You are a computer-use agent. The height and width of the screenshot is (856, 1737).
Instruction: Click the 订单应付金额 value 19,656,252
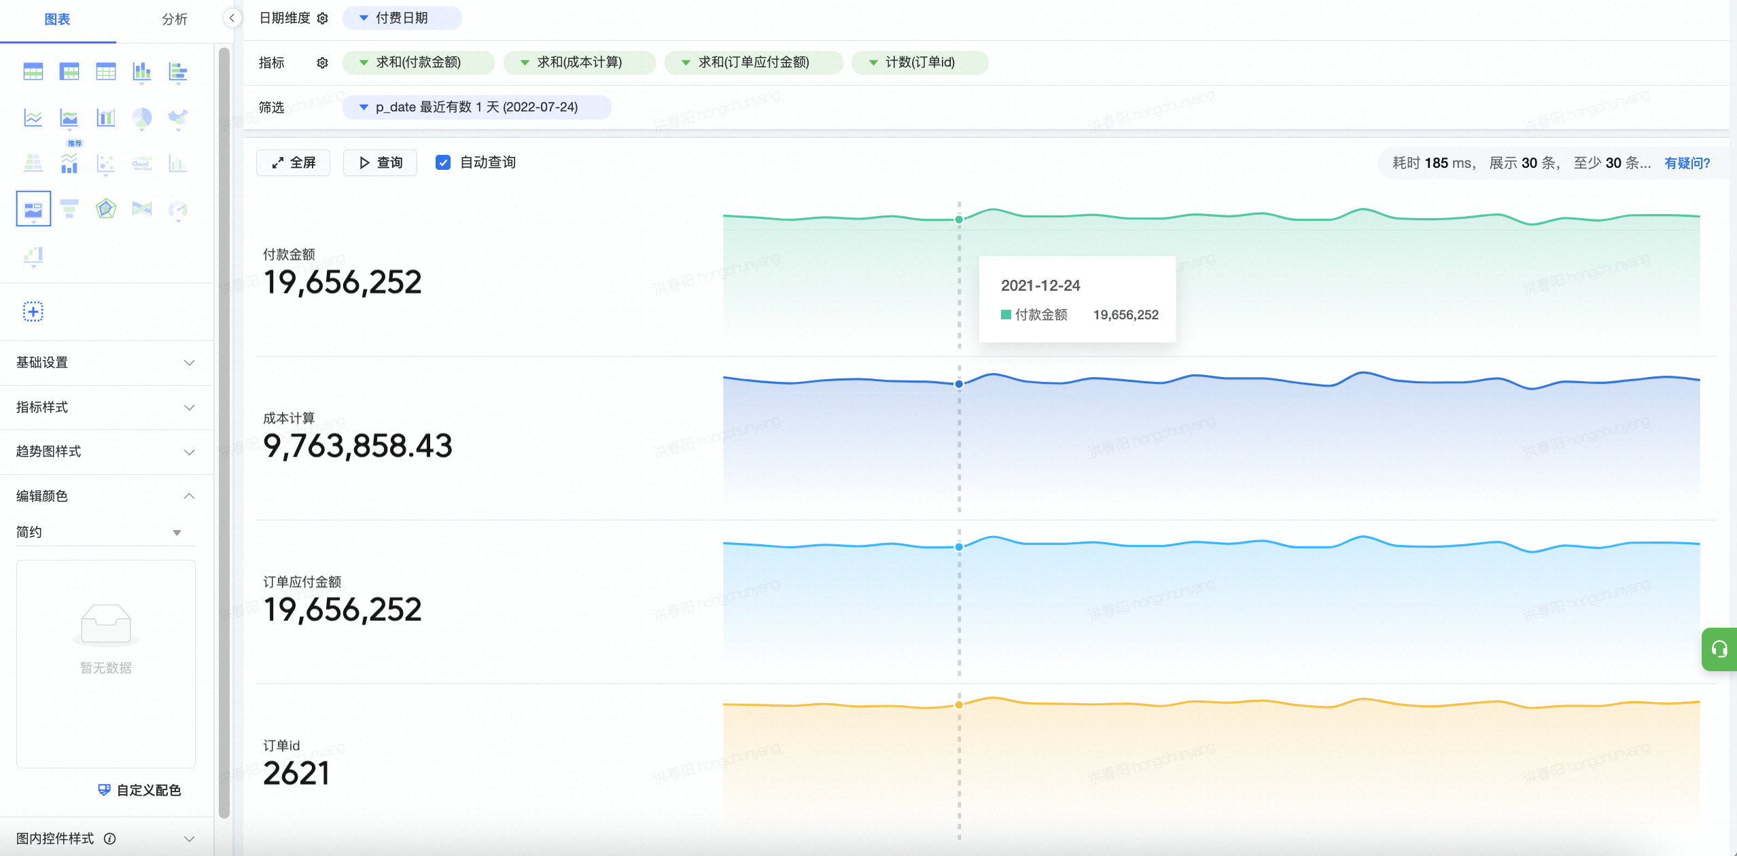[x=343, y=609]
